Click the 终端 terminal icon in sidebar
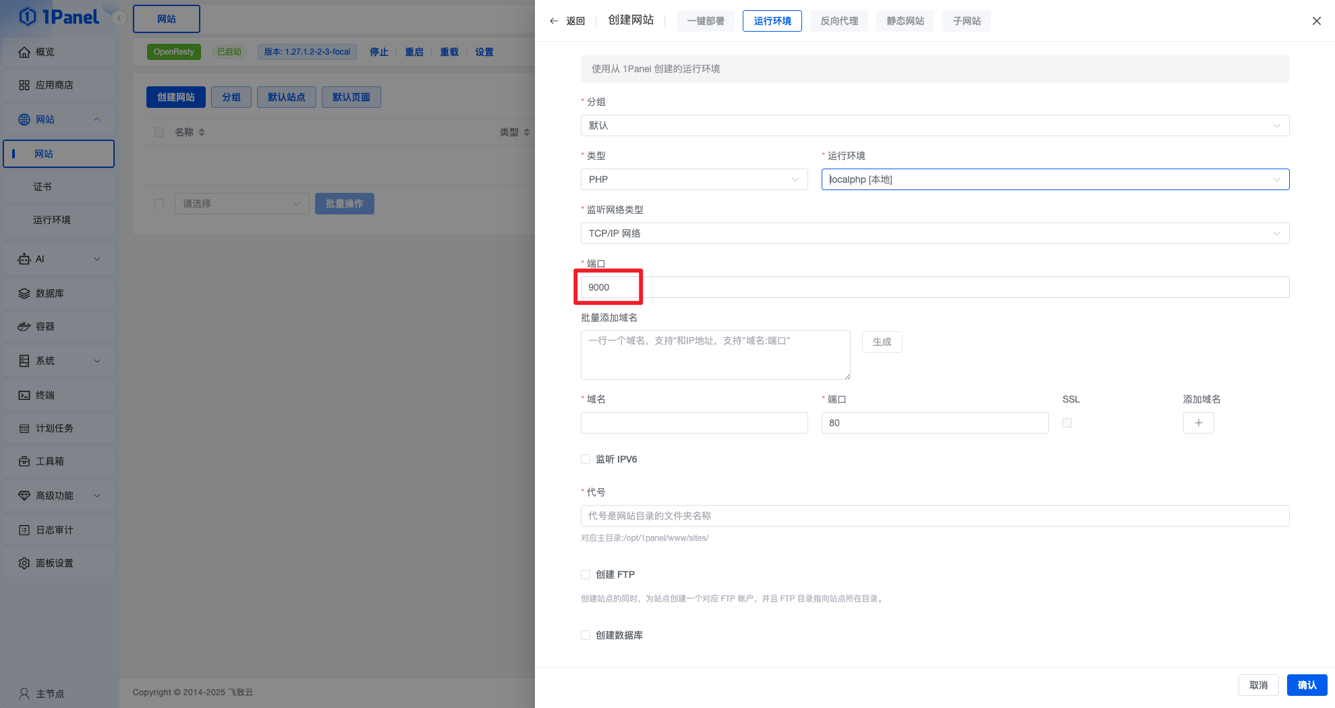Screen dimensions: 1335x708 pos(24,395)
